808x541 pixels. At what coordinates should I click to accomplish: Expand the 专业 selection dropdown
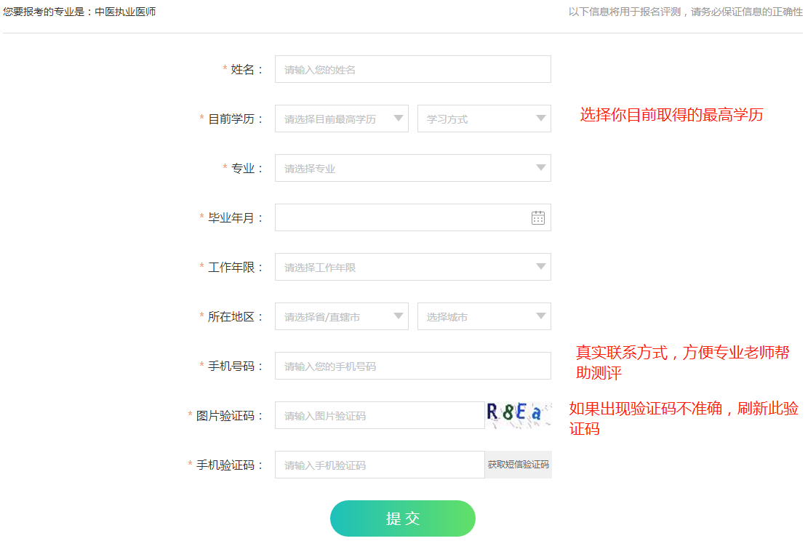[412, 168]
